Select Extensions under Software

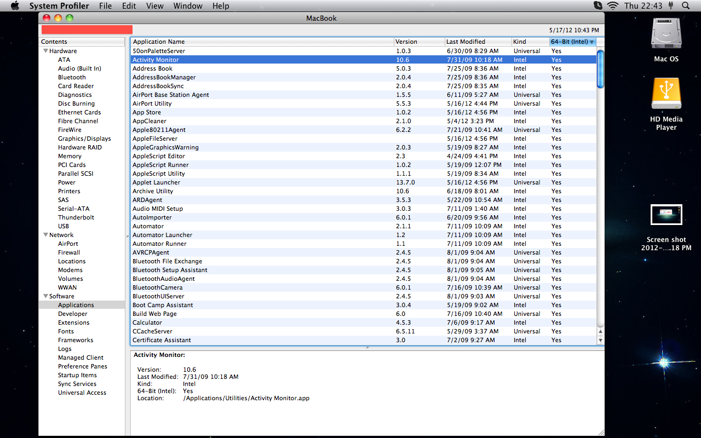[74, 322]
